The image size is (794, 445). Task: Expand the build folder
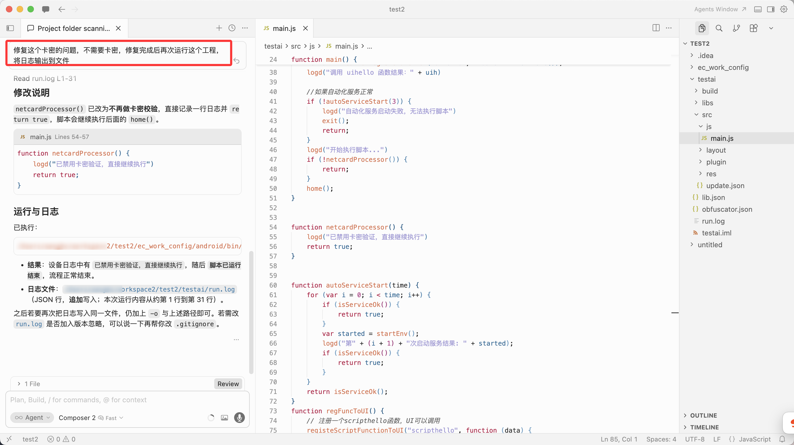(710, 91)
